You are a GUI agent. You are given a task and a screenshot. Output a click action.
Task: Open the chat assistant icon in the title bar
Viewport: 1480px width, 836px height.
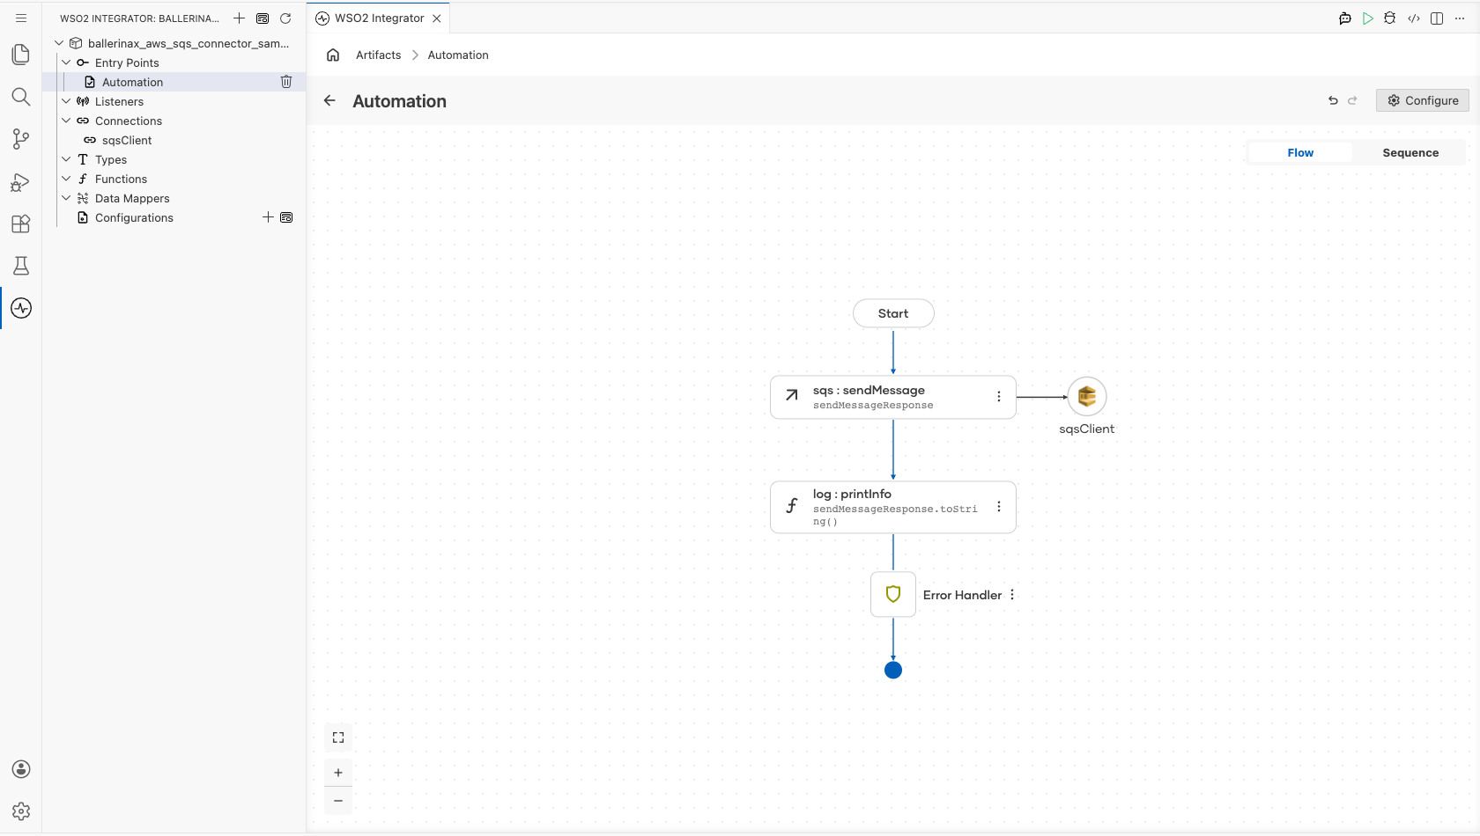click(x=1344, y=18)
